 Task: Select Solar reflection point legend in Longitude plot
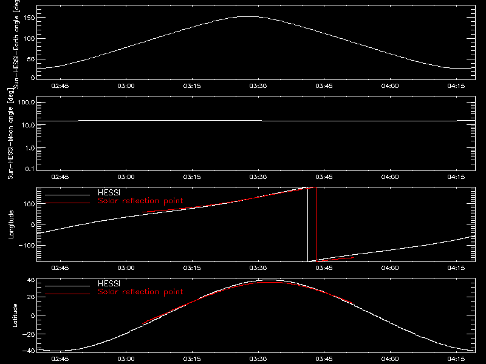point(140,201)
